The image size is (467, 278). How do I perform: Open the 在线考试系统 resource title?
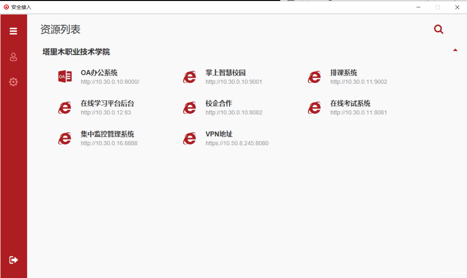350,104
